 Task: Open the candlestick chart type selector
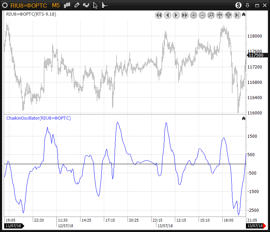tap(68, 5)
